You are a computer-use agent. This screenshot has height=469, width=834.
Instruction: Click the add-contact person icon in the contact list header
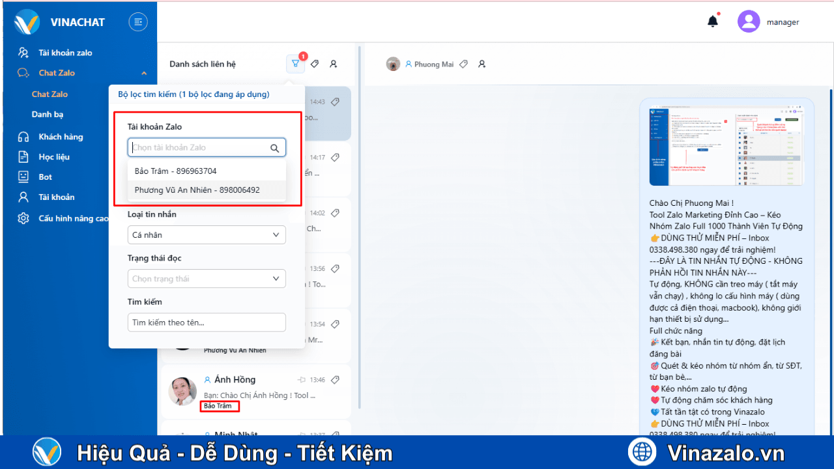click(x=333, y=63)
